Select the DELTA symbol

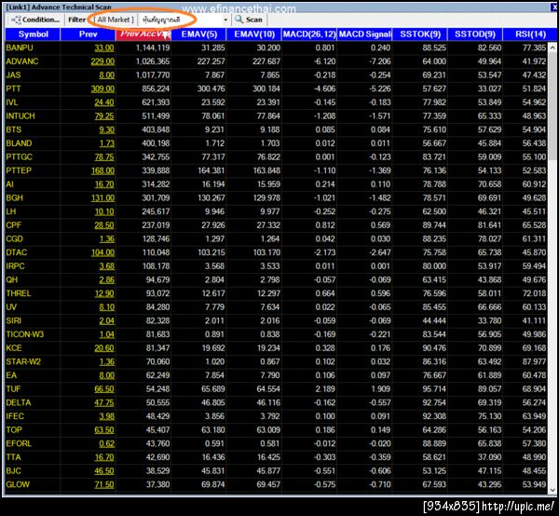[x=19, y=402]
